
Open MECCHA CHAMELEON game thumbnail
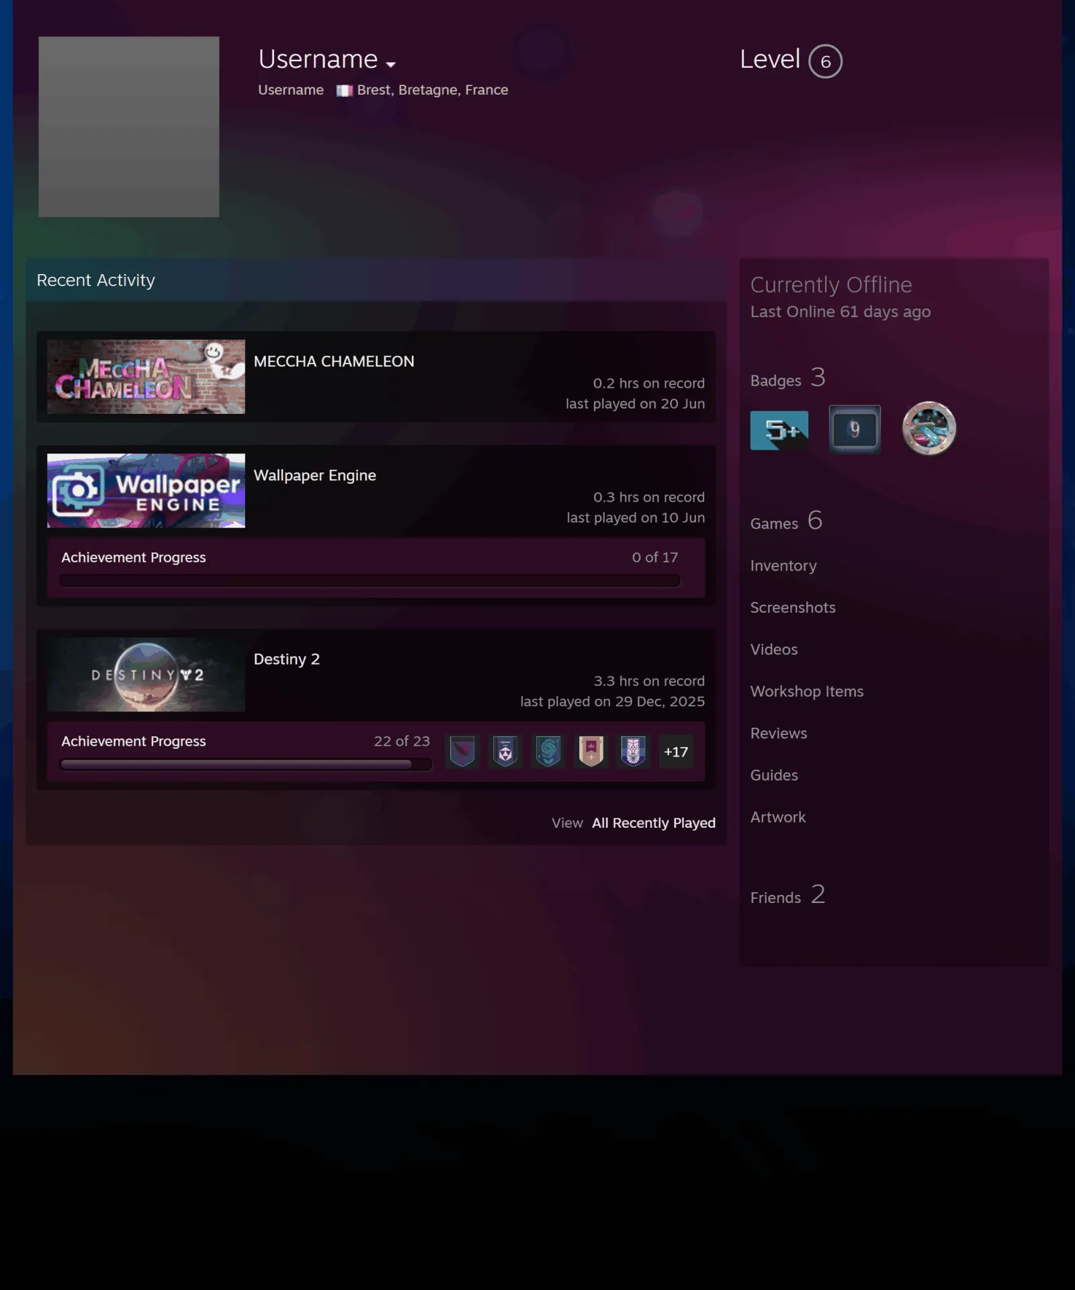click(x=146, y=377)
